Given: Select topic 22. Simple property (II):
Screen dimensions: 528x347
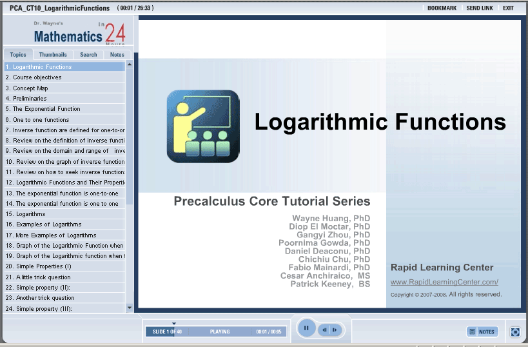Looking at the screenshot, I should tap(64, 288).
